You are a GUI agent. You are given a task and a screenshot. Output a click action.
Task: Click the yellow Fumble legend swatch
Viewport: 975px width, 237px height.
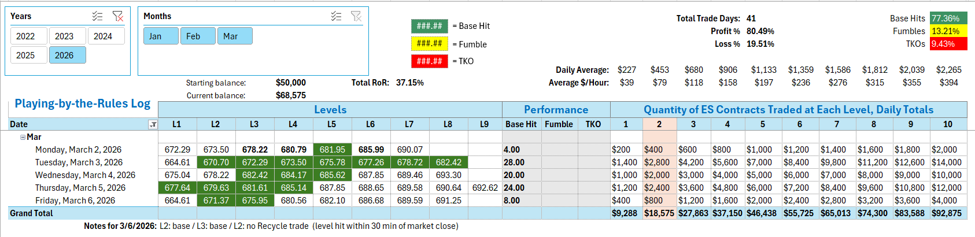click(429, 44)
